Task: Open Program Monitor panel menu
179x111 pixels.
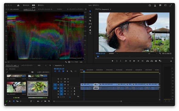Action: 110,9
